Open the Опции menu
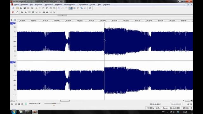203x114 pixels. 92,4
